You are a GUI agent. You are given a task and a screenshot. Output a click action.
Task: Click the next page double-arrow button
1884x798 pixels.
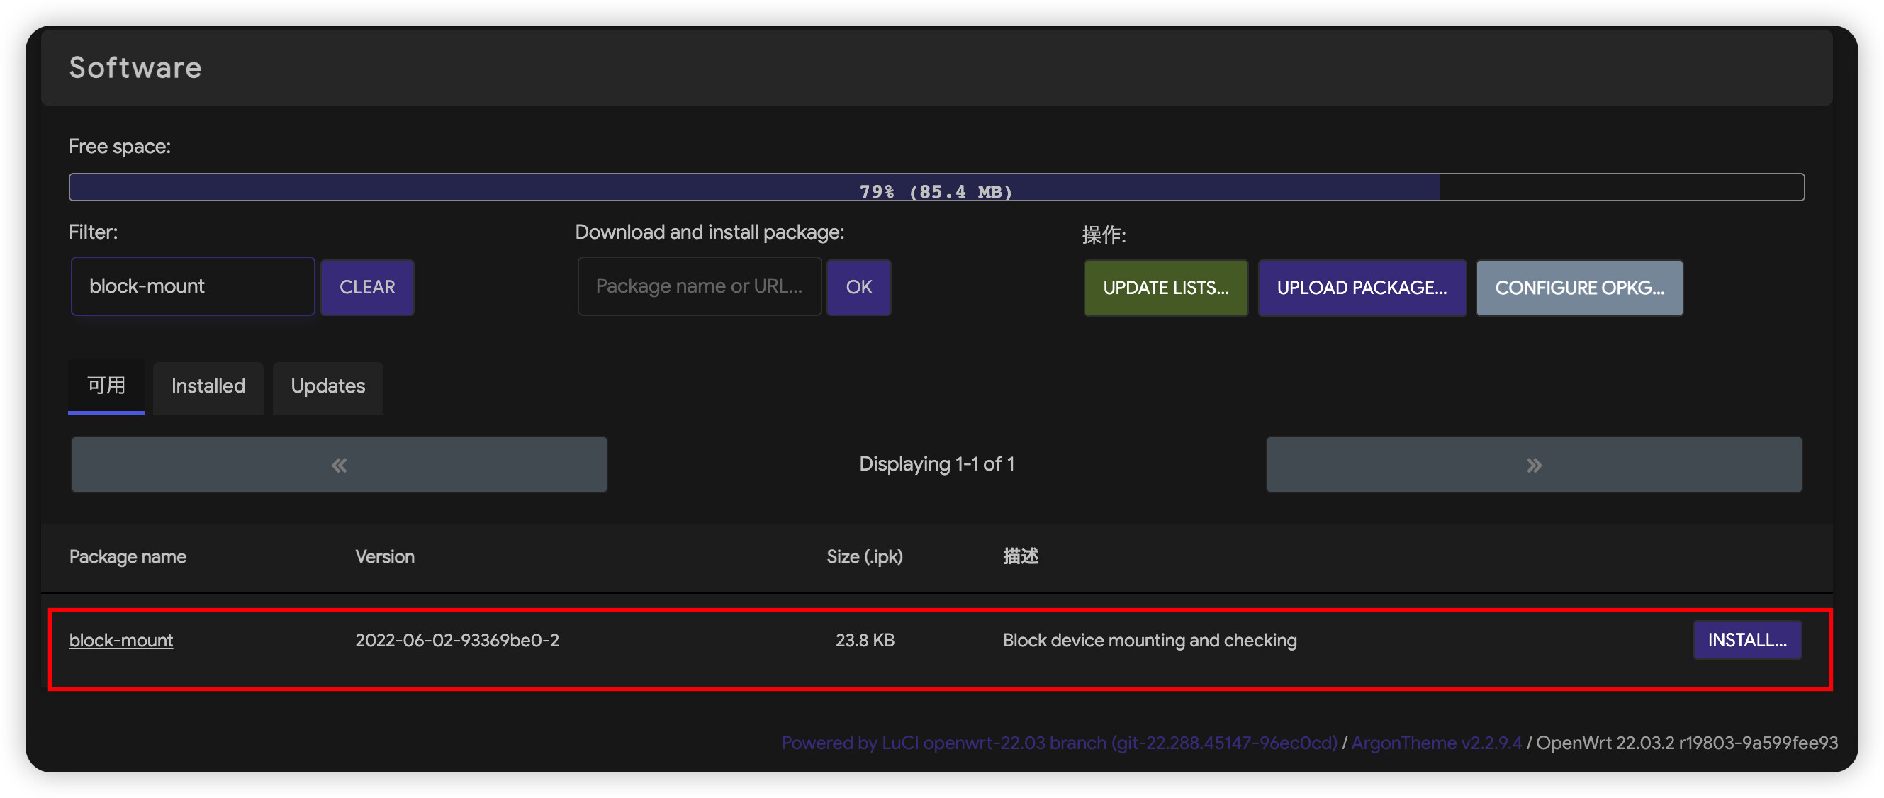tap(1533, 464)
